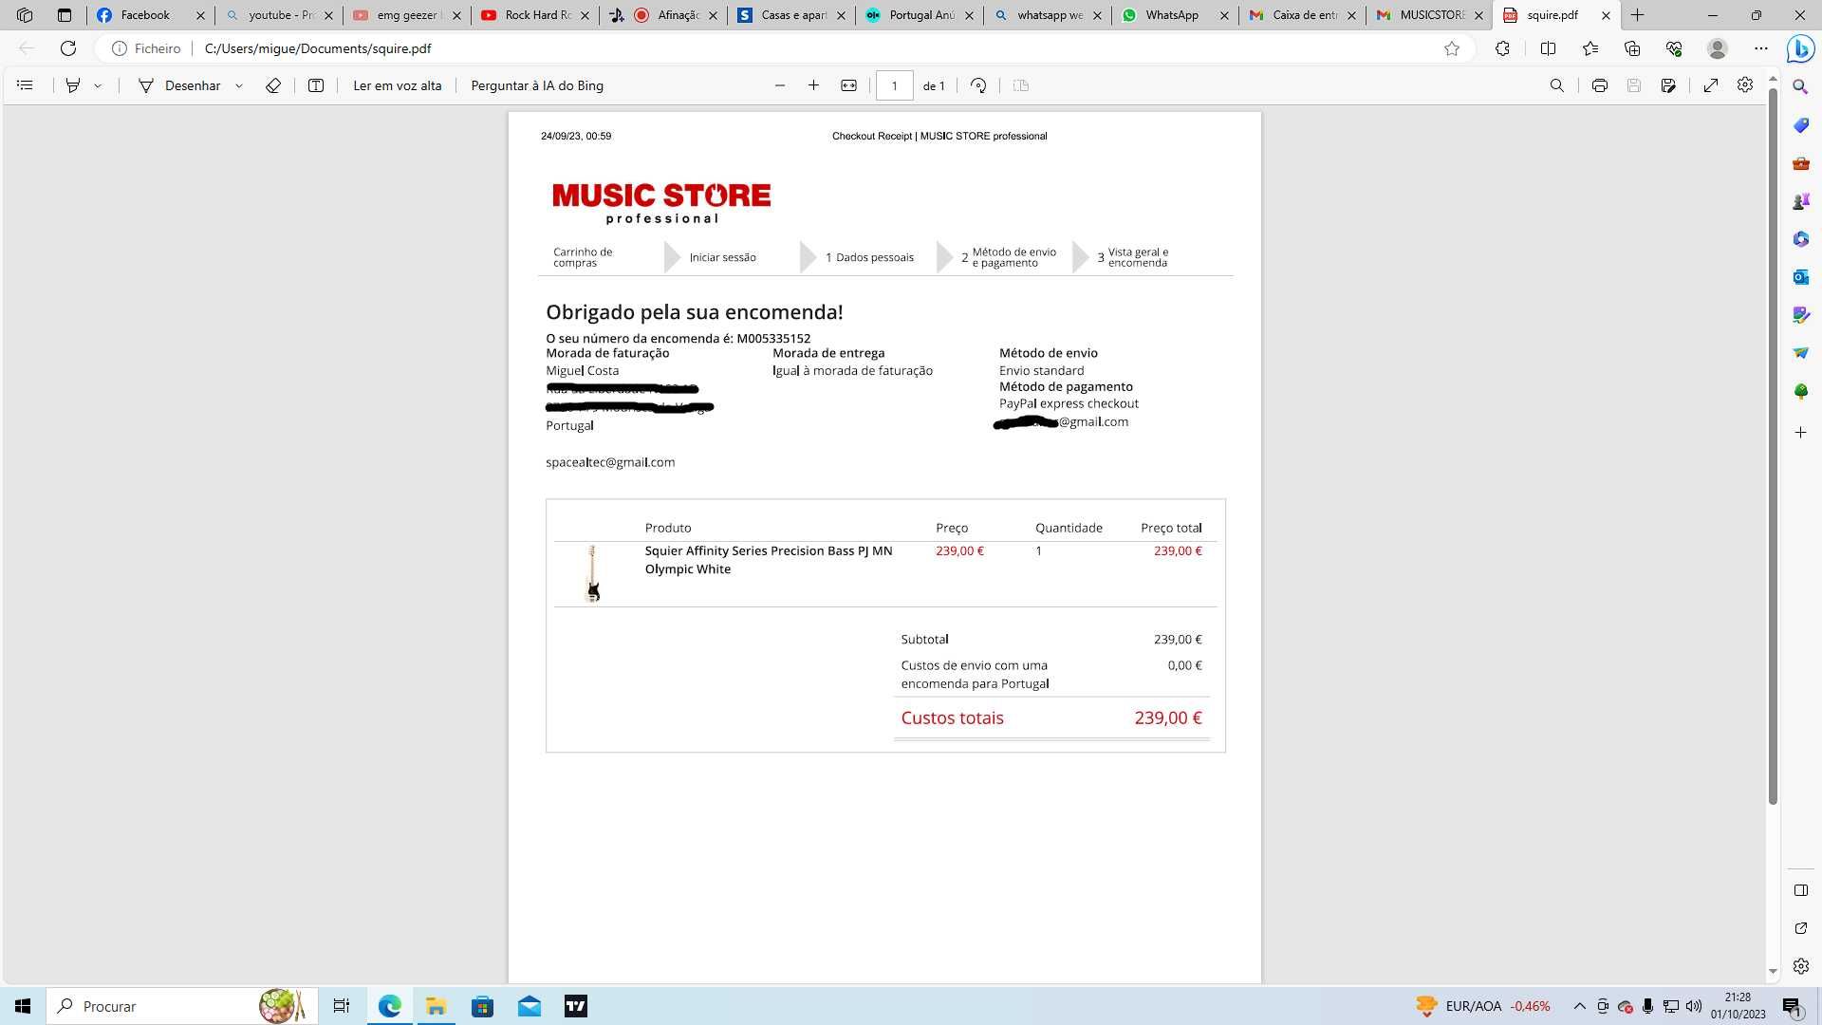
Task: Switch to the Casas e apartamentos tab
Action: click(x=790, y=15)
